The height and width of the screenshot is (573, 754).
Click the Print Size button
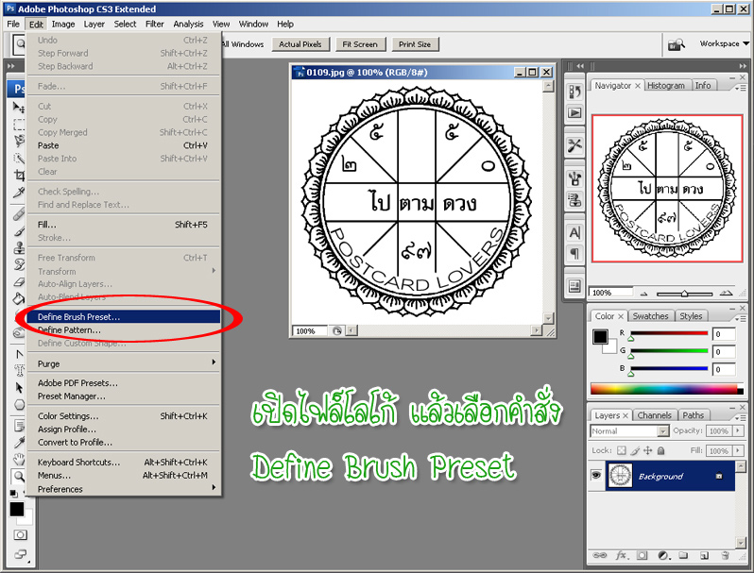coord(415,44)
